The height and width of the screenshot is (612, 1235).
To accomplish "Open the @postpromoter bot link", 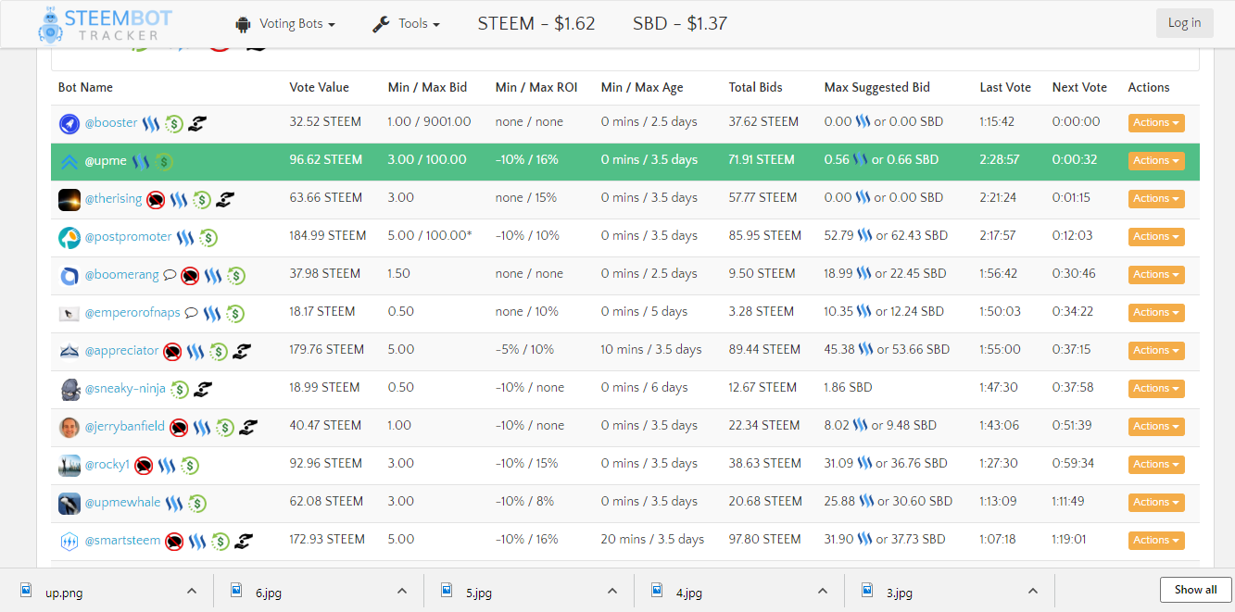I will (128, 236).
